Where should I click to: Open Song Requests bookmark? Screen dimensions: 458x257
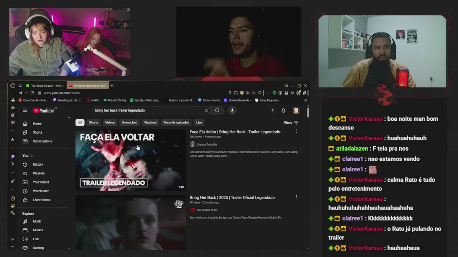[267, 100]
